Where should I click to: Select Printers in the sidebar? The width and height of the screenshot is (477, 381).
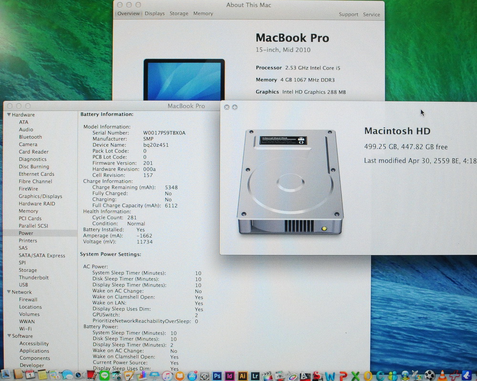[28, 241]
